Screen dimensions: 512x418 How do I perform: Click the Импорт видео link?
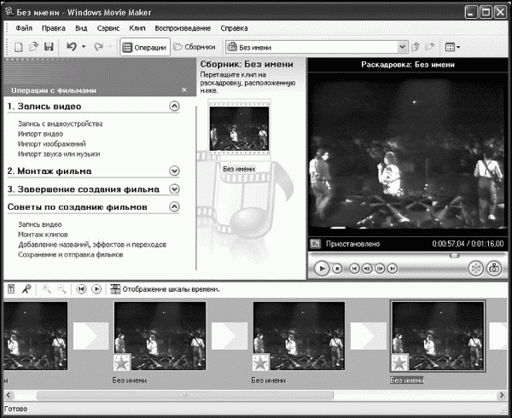coord(40,134)
